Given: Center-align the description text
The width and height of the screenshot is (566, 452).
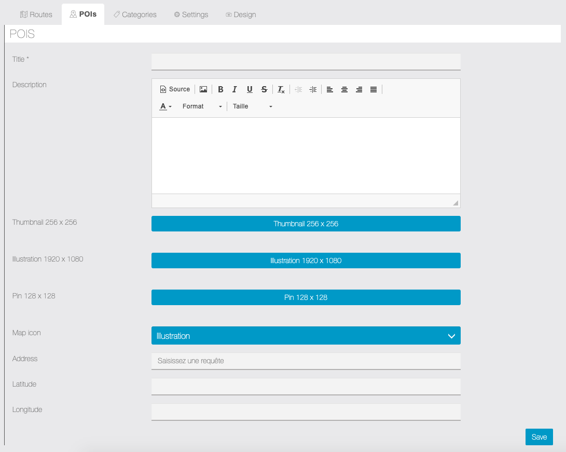Looking at the screenshot, I should [x=344, y=89].
